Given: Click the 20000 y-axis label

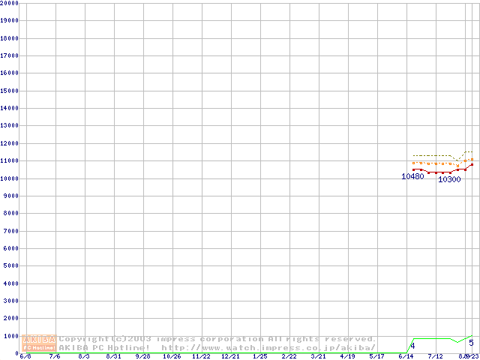Looking at the screenshot, I should [10, 3].
